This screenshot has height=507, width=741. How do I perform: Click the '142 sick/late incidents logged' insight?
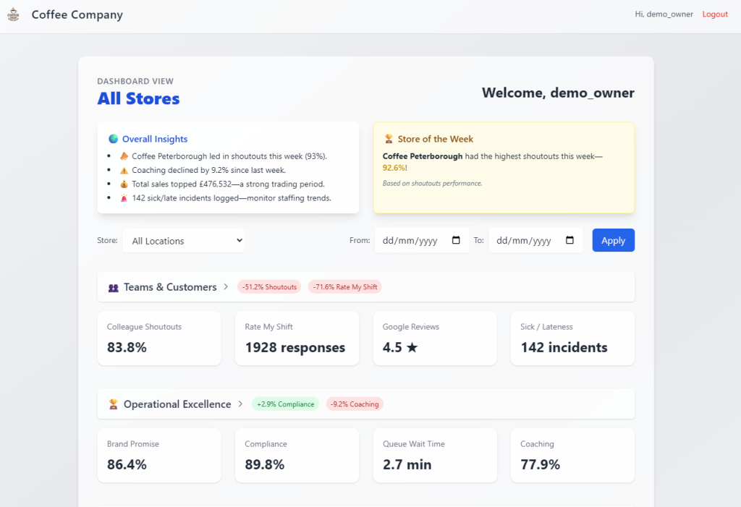click(x=232, y=198)
